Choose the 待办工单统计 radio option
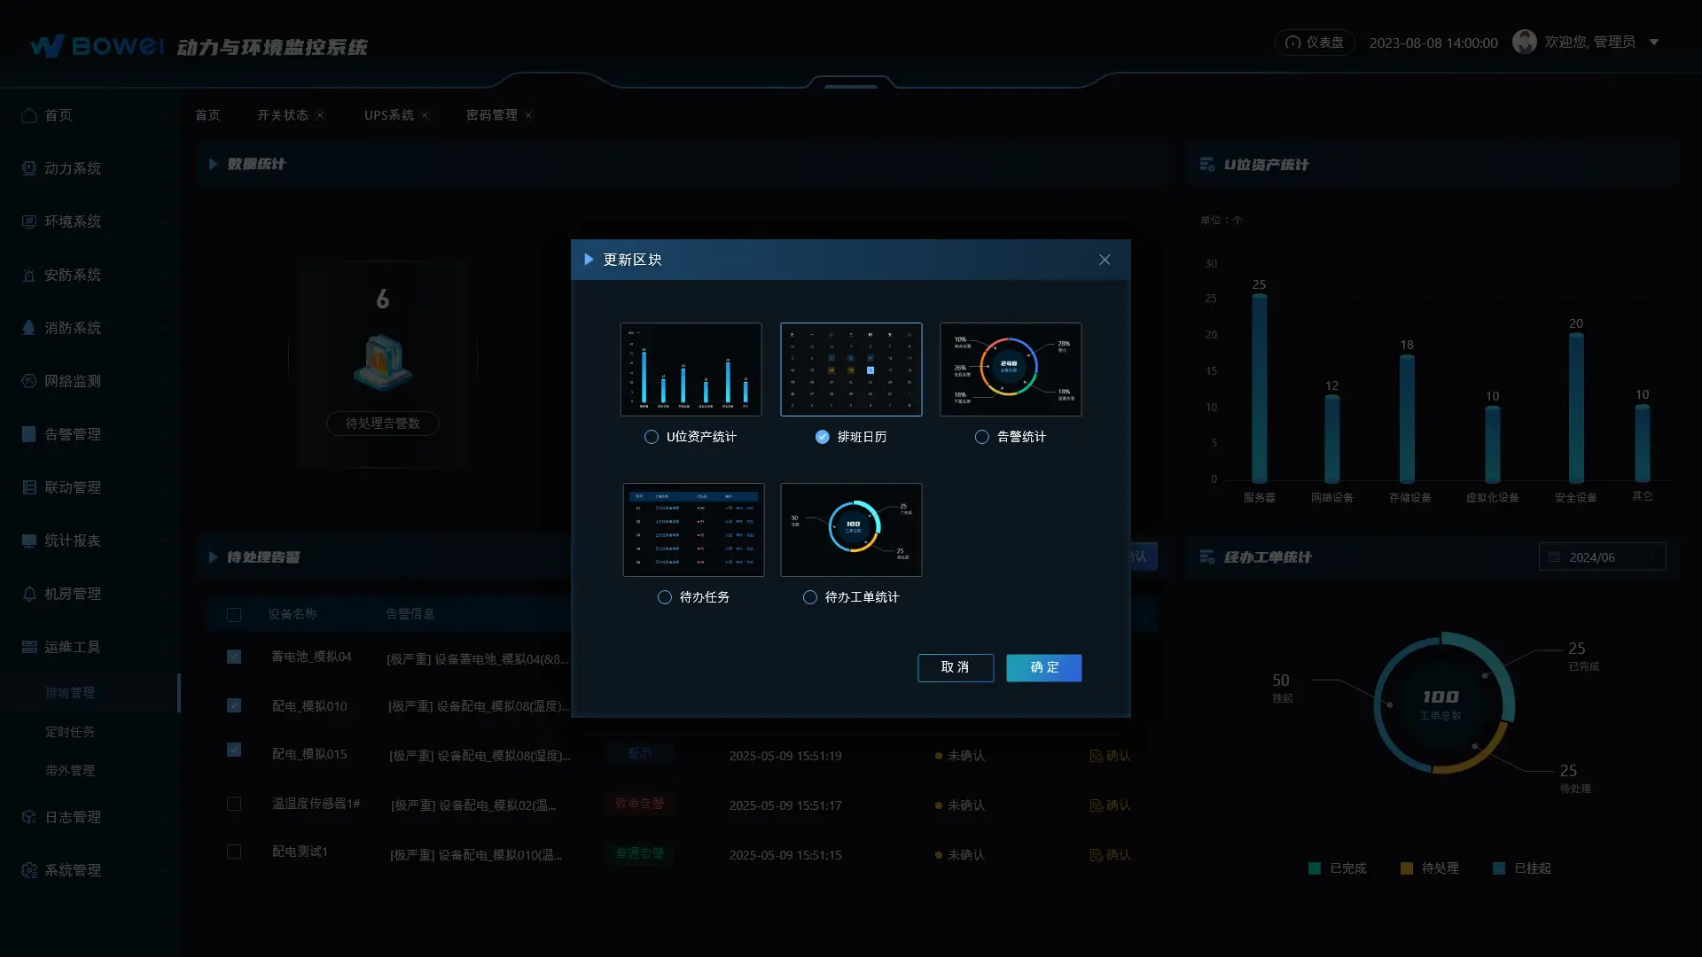Viewport: 1702px width, 957px height. pos(809,597)
